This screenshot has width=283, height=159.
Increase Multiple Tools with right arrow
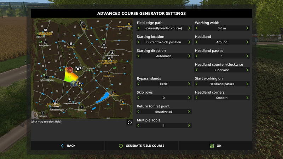point(189,126)
